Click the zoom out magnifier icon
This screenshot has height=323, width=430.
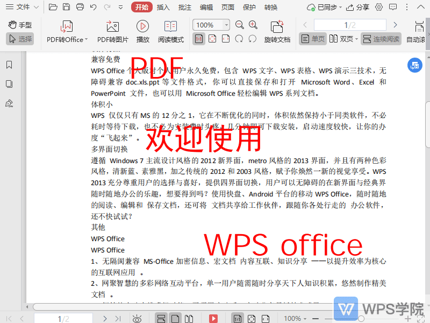tap(239, 25)
